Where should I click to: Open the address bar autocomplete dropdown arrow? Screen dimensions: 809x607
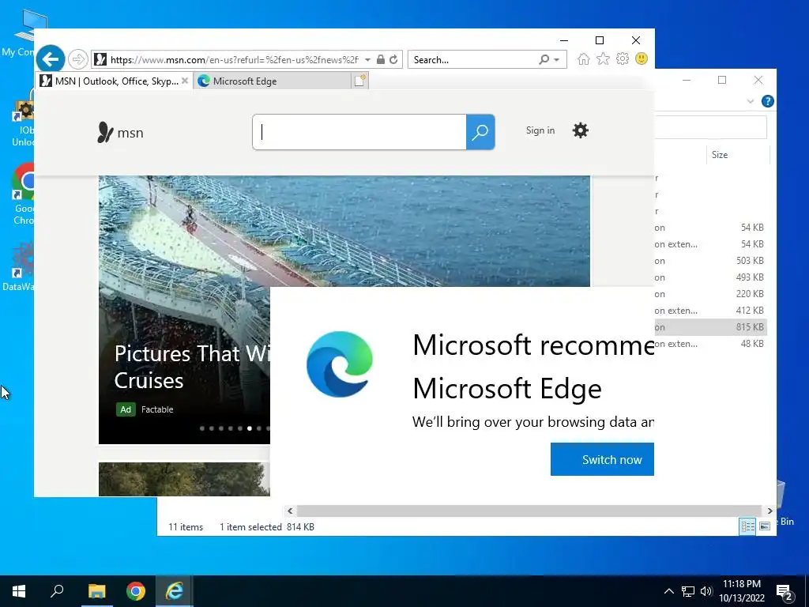coord(367,60)
